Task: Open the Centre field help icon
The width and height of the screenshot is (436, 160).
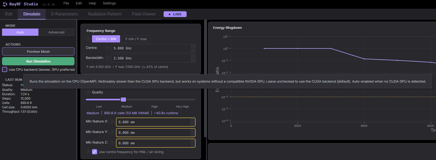Action: pyautogui.click(x=107, y=48)
